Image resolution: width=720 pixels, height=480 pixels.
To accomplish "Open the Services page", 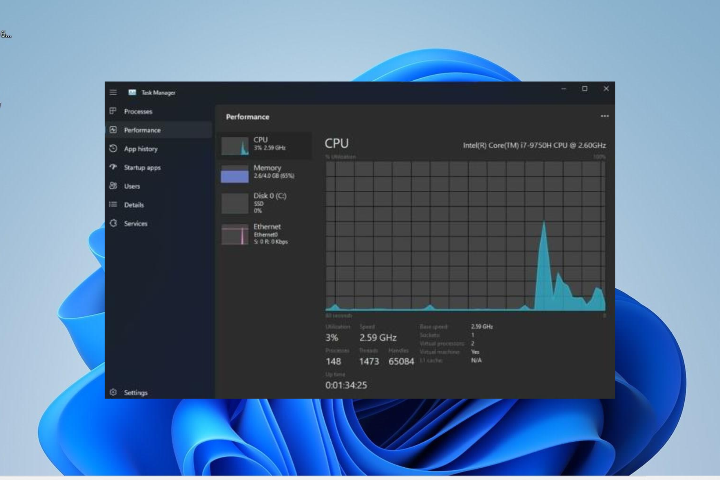I will click(136, 223).
